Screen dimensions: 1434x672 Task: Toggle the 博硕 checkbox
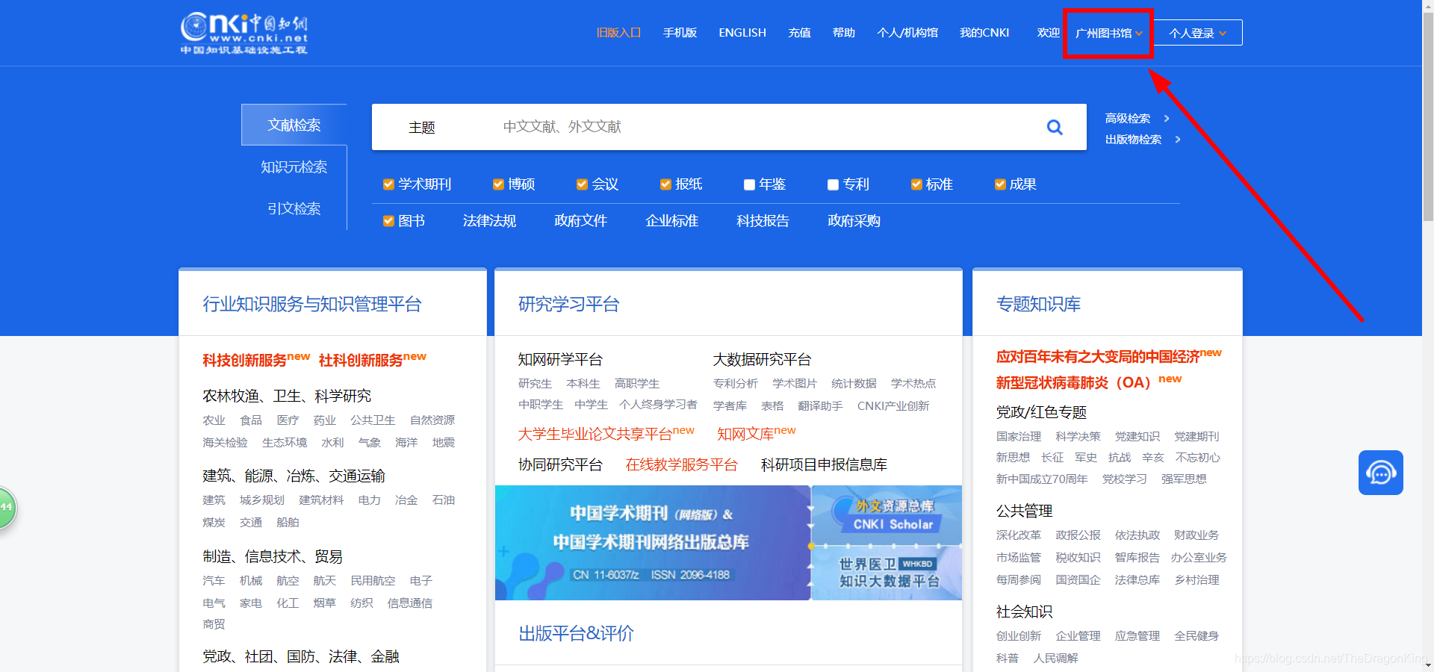[x=498, y=184]
